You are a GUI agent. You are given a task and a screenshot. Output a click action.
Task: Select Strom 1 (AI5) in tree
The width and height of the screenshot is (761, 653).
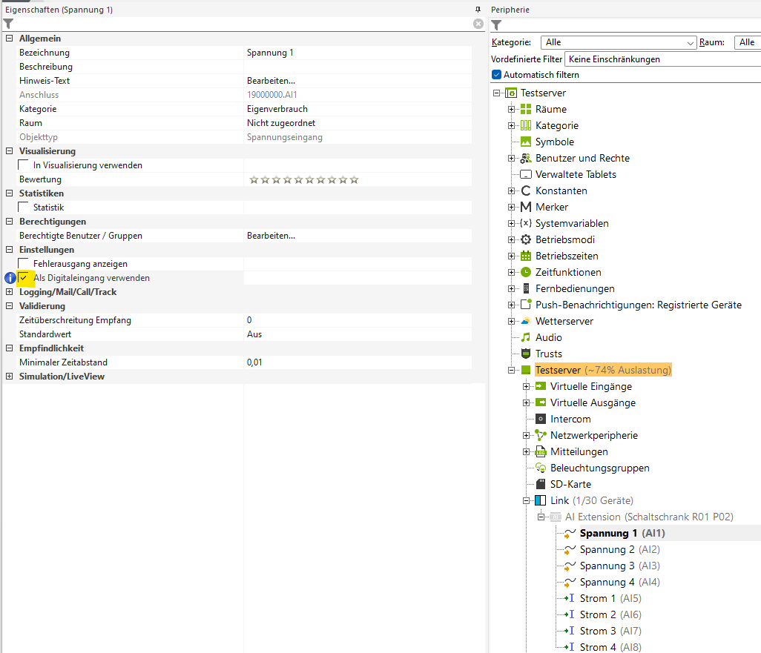[x=598, y=598]
